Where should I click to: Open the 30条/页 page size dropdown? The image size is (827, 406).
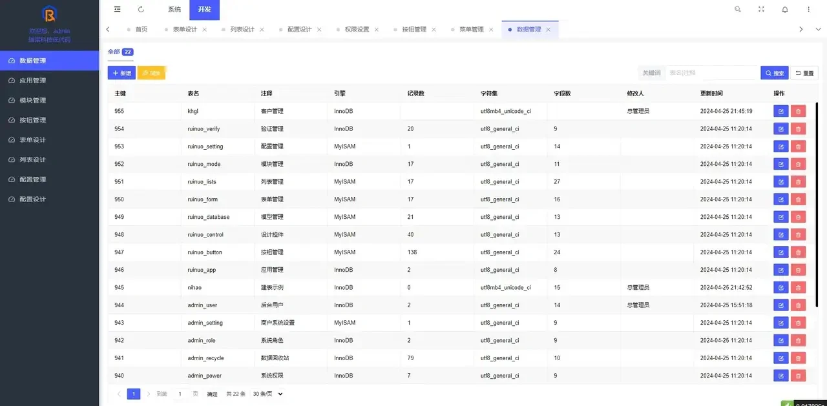point(266,394)
